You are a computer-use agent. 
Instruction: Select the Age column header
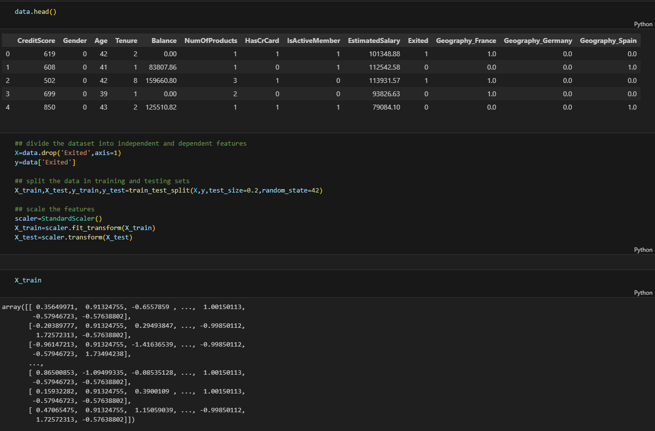pyautogui.click(x=101, y=41)
